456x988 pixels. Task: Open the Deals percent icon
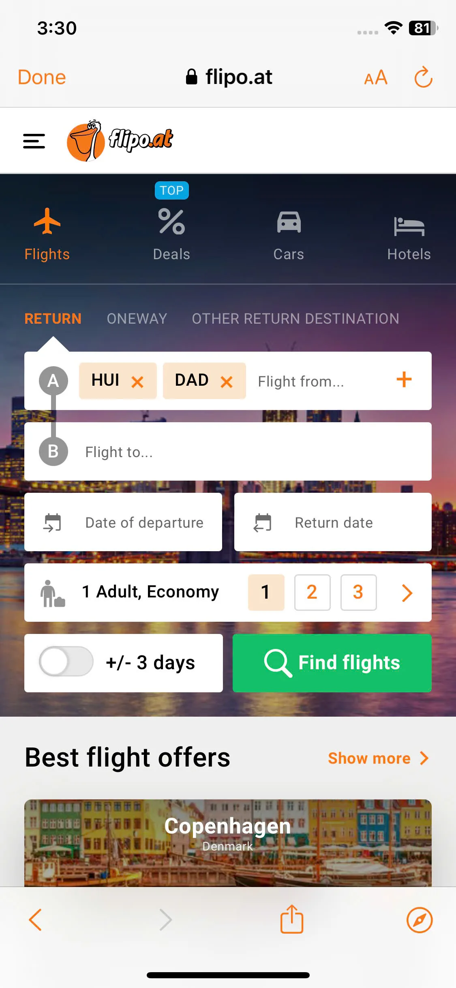pyautogui.click(x=171, y=221)
